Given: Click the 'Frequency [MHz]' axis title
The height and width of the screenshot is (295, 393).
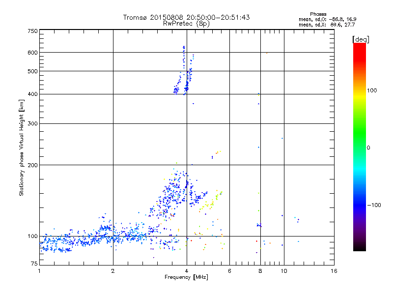Looking at the screenshot, I should (187, 277).
